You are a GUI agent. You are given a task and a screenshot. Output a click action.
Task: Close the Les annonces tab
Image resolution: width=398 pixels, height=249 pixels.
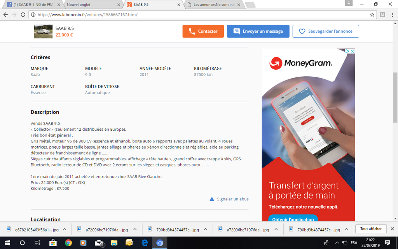[x=239, y=5]
